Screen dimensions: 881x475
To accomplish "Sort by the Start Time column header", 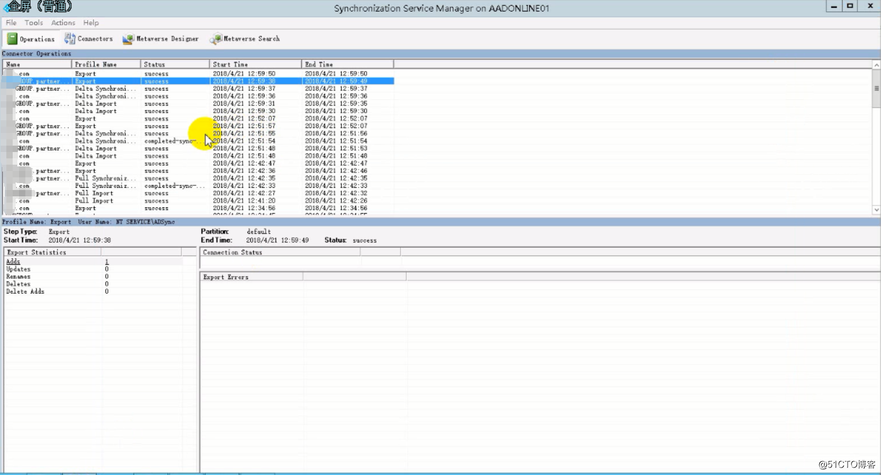I will click(x=255, y=64).
